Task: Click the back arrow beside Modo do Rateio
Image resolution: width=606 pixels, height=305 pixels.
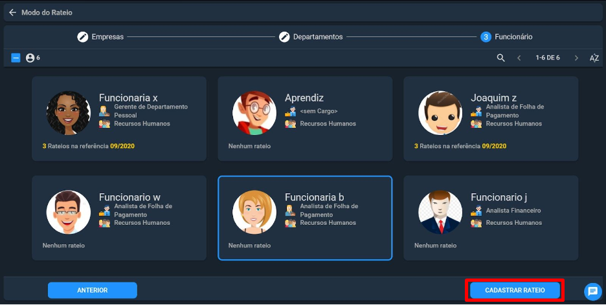Action: (13, 13)
